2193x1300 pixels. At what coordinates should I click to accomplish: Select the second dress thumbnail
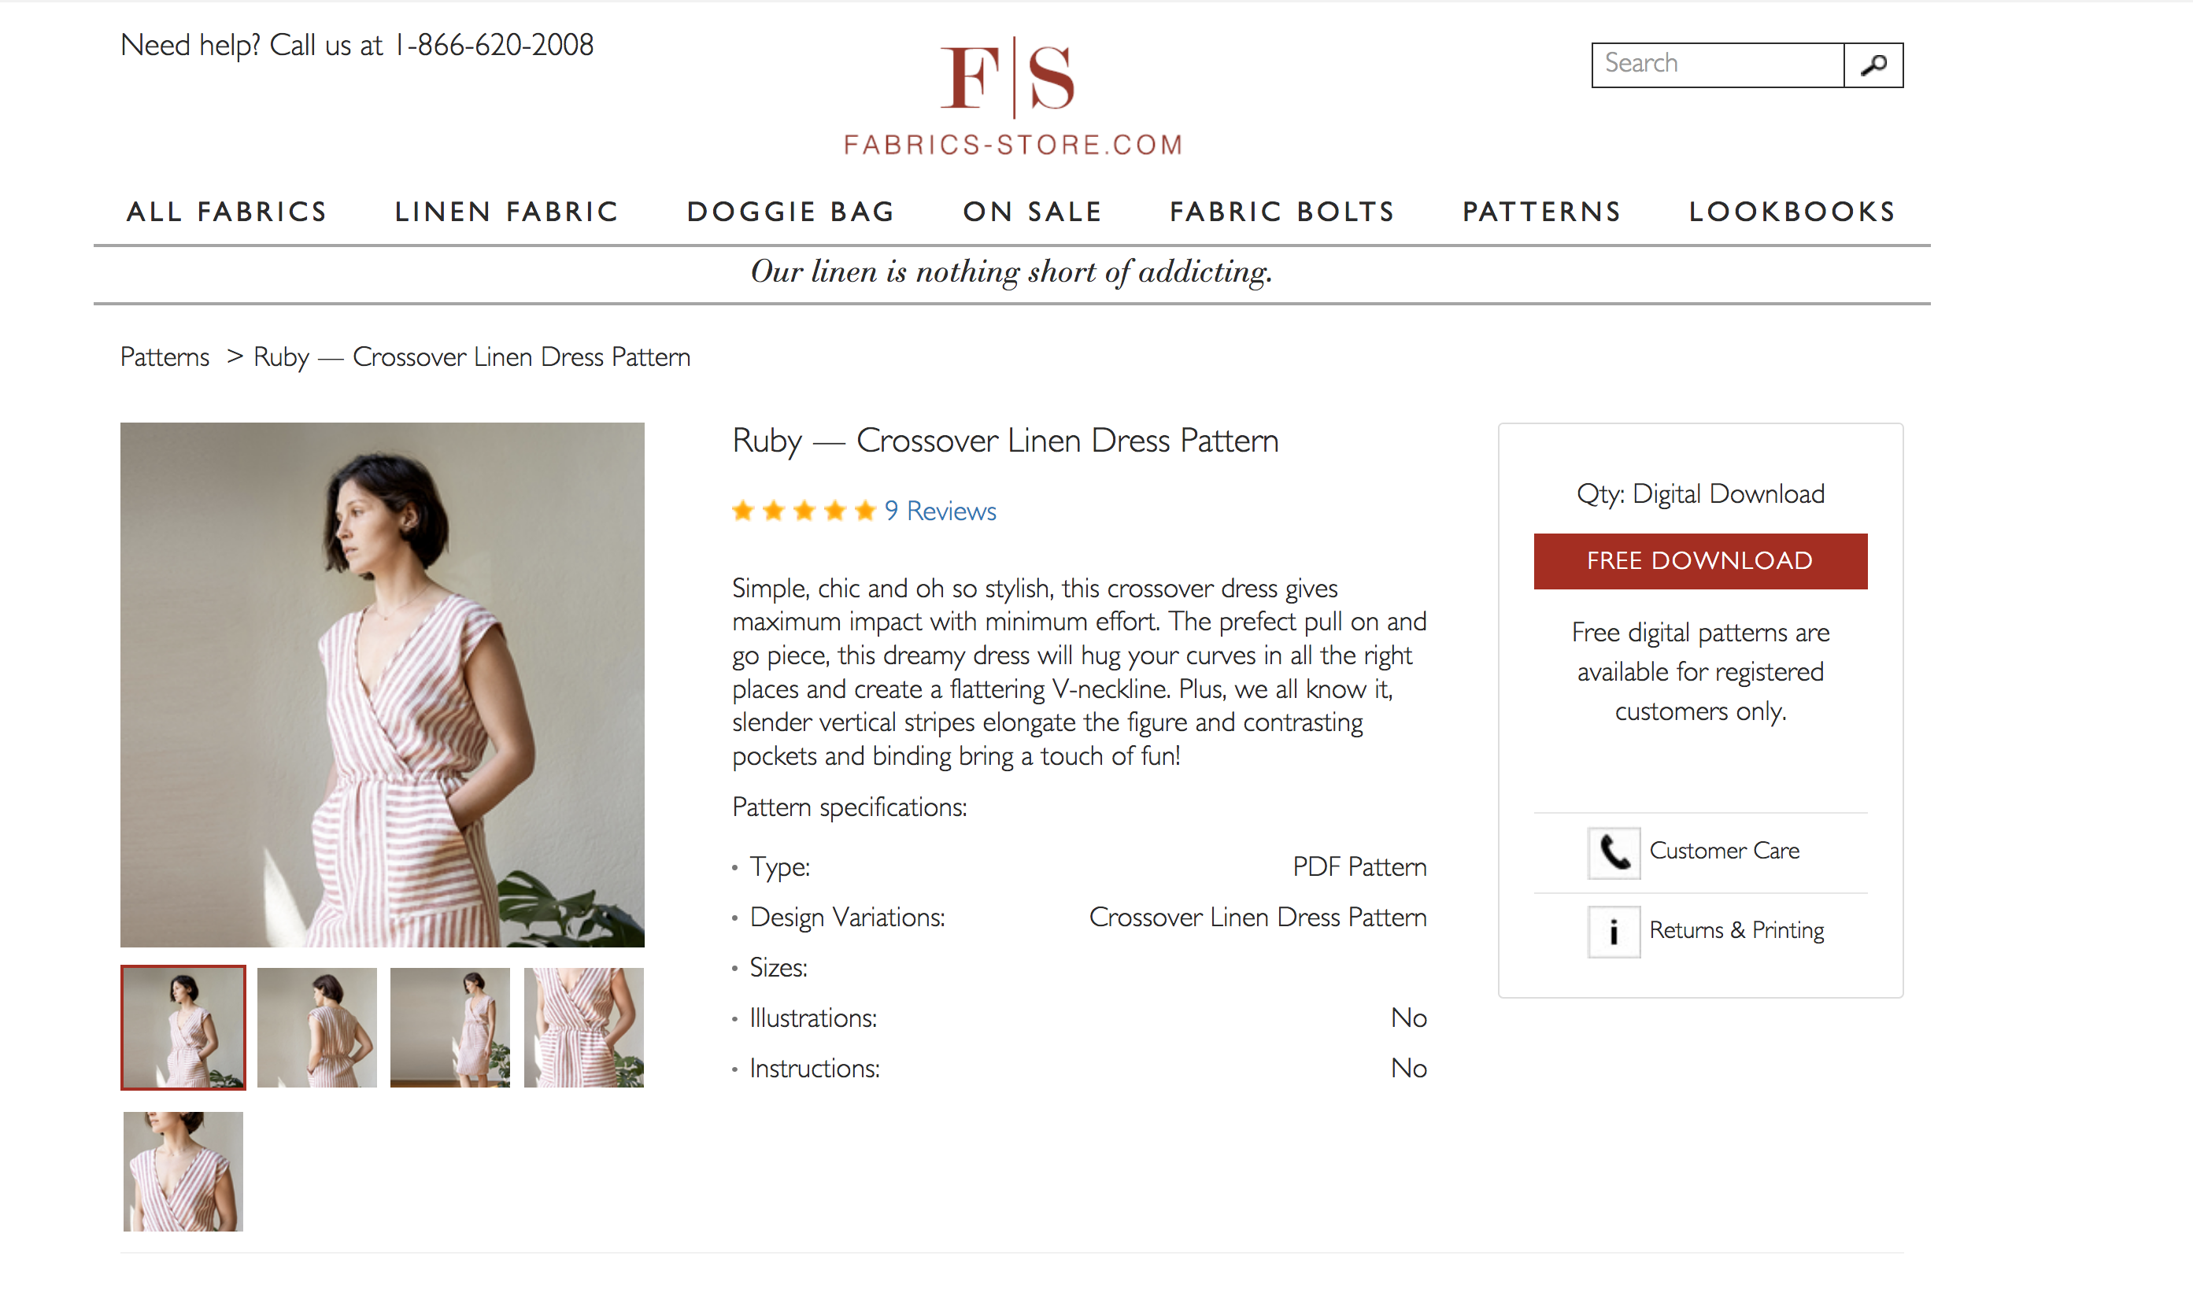click(314, 1026)
